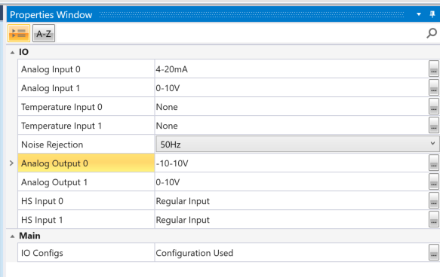Click the Configuration Used value cell

[x=291, y=253]
